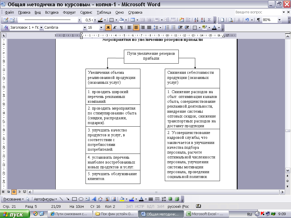Viewport: 291px width, 218px height.
Task: Select the Line drawing tool
Action: point(61,199)
